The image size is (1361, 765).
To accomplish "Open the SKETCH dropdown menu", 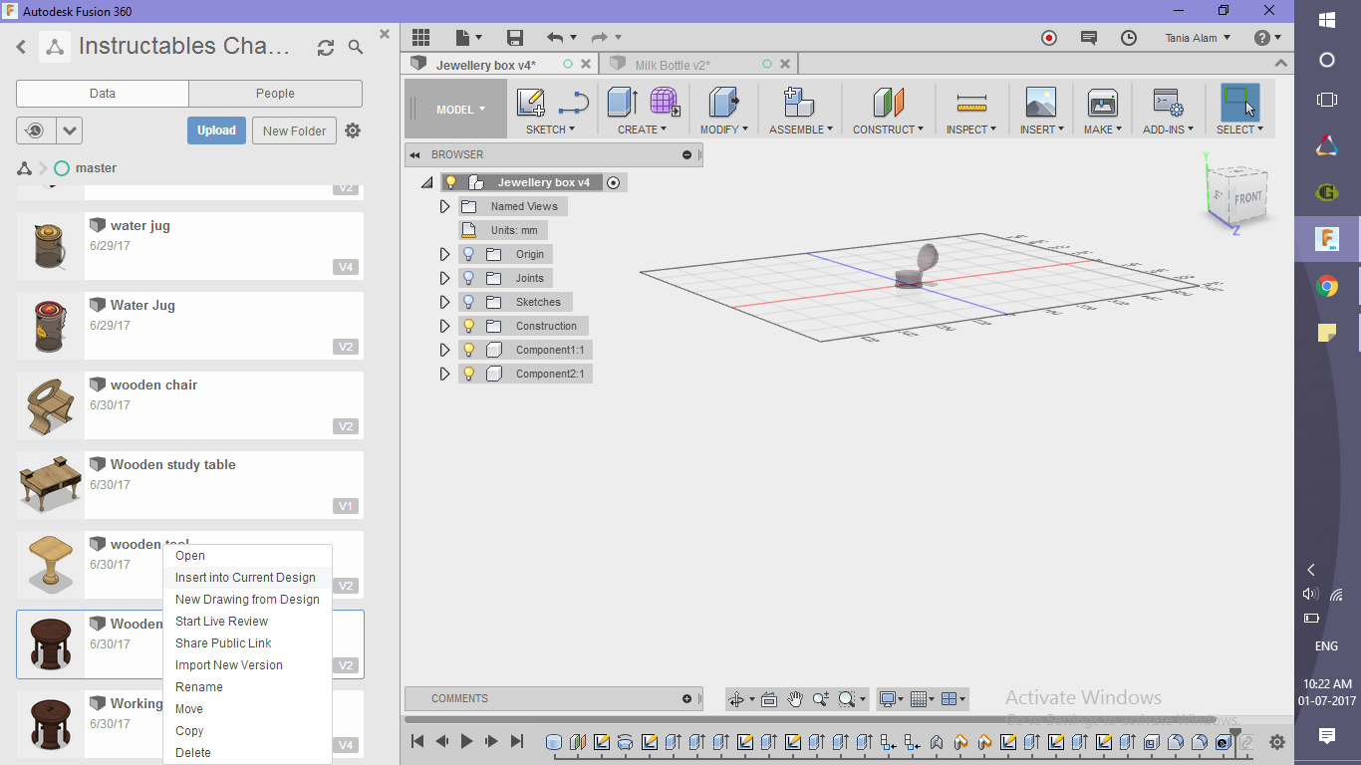I will click(x=551, y=129).
